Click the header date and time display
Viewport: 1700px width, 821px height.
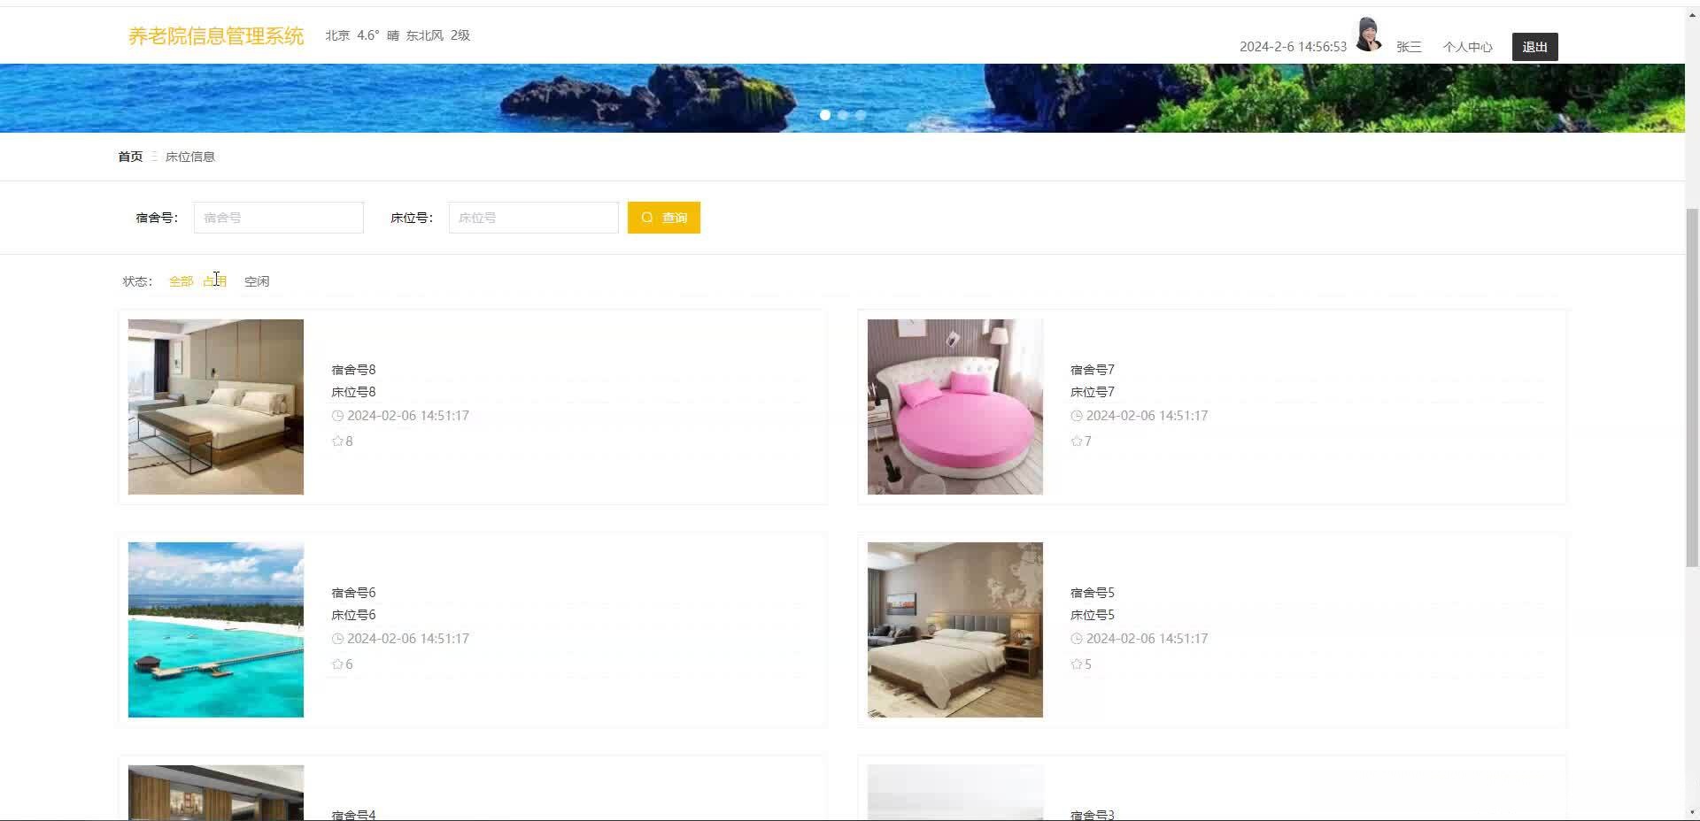click(x=1293, y=47)
